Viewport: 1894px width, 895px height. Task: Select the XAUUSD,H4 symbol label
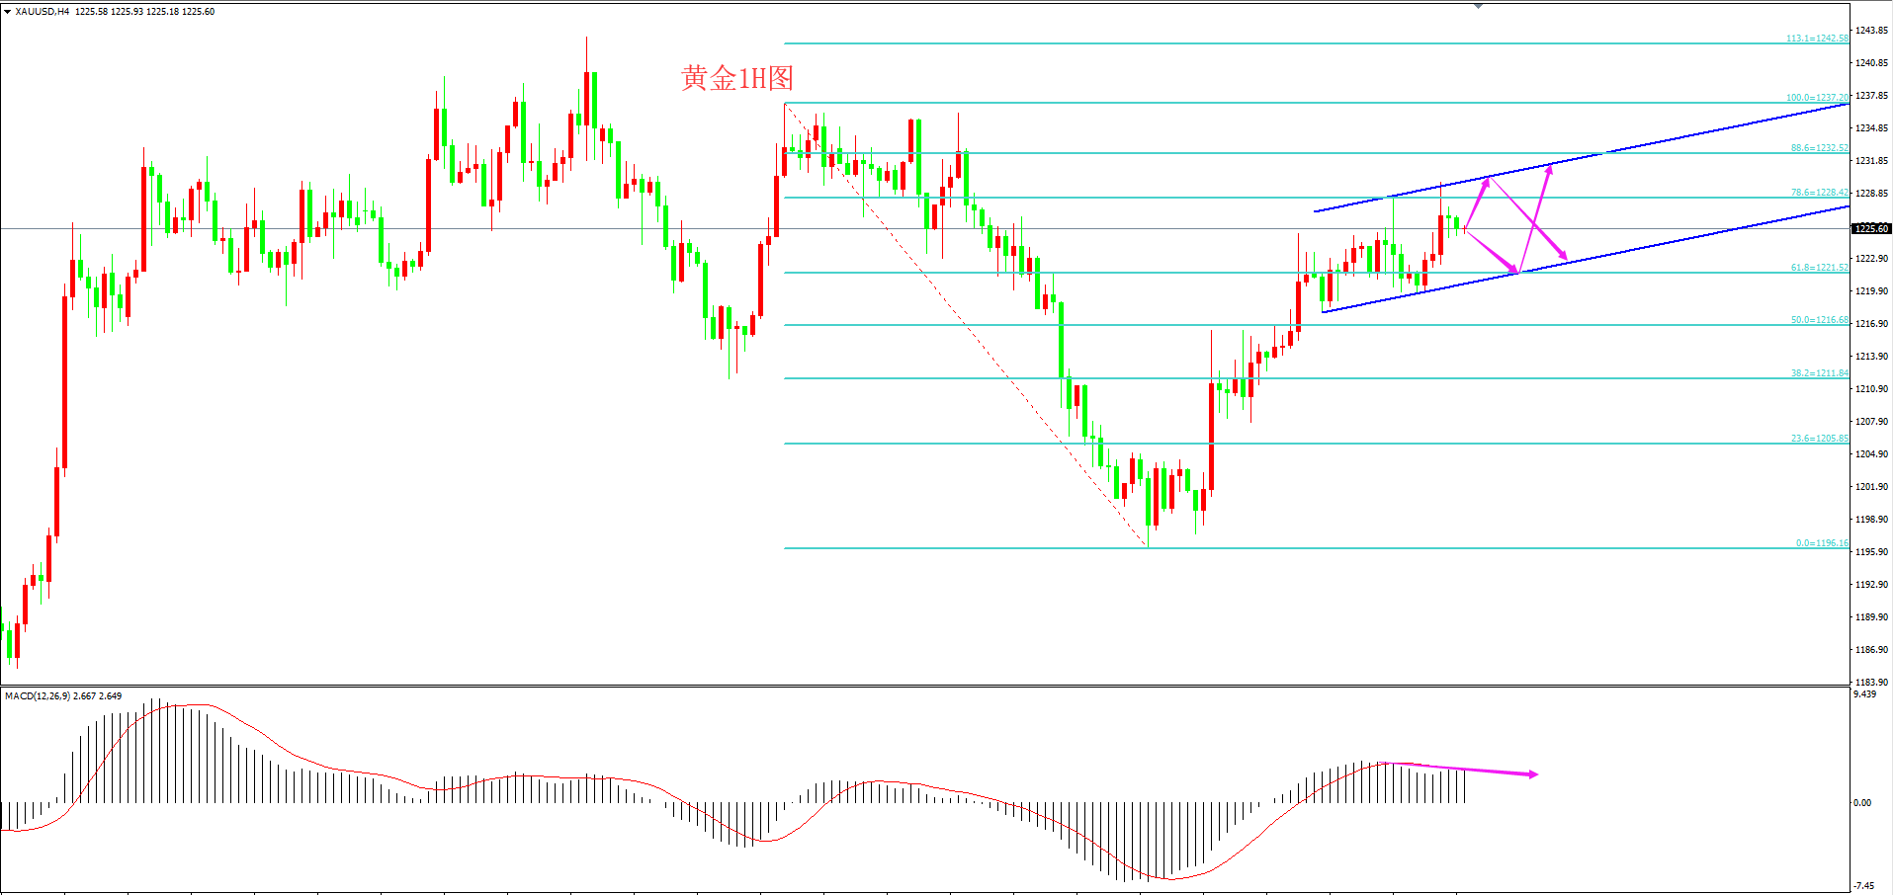point(43,12)
